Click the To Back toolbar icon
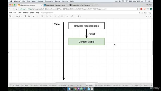Screen dimensions: 161x91 [50, 16]
